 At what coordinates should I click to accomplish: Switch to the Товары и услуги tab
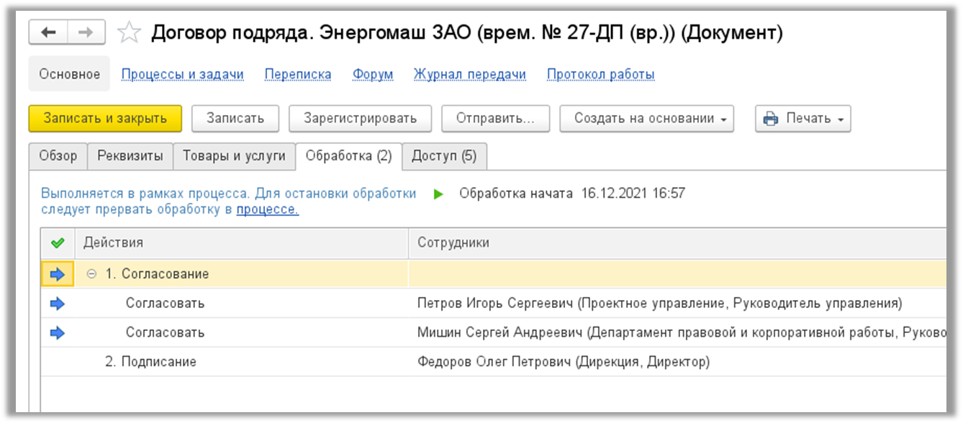(234, 156)
